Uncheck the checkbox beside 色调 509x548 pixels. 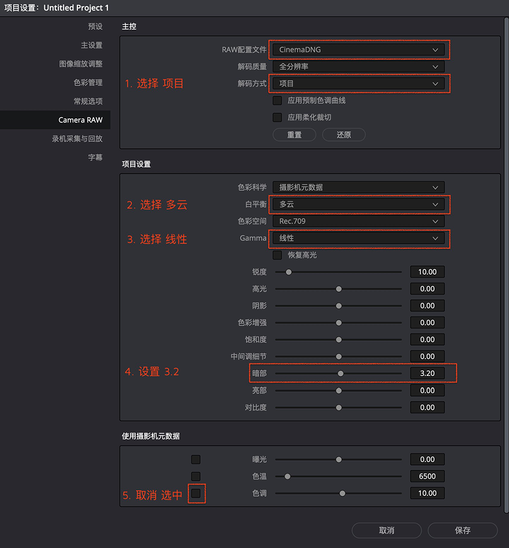(195, 492)
